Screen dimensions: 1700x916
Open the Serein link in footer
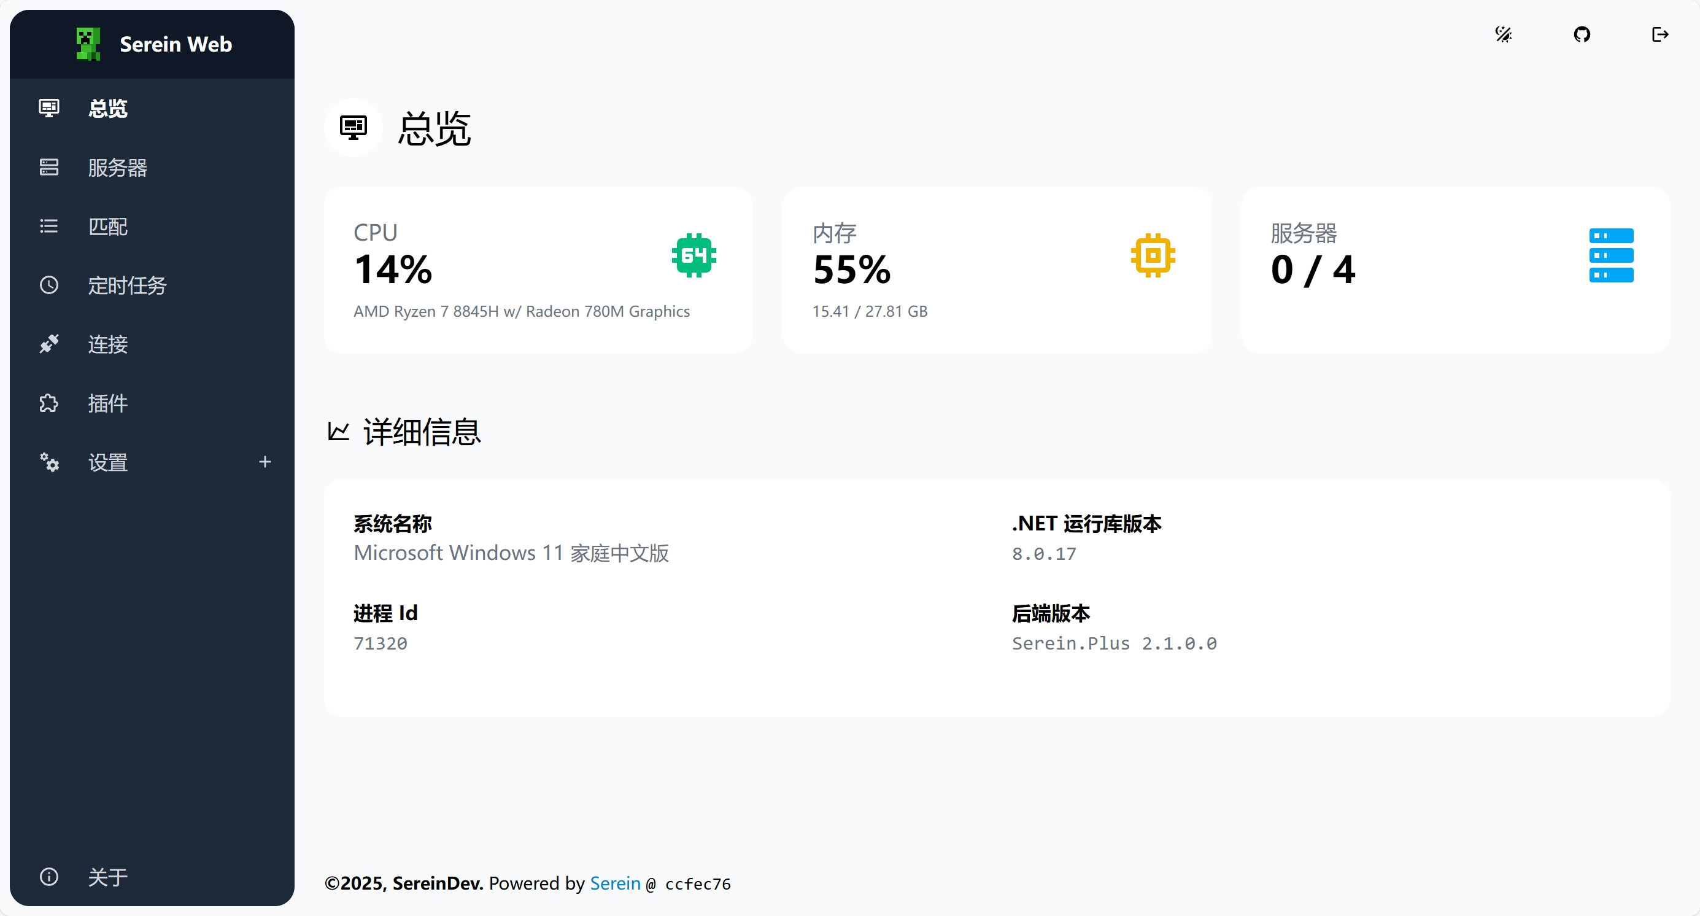[x=615, y=883]
